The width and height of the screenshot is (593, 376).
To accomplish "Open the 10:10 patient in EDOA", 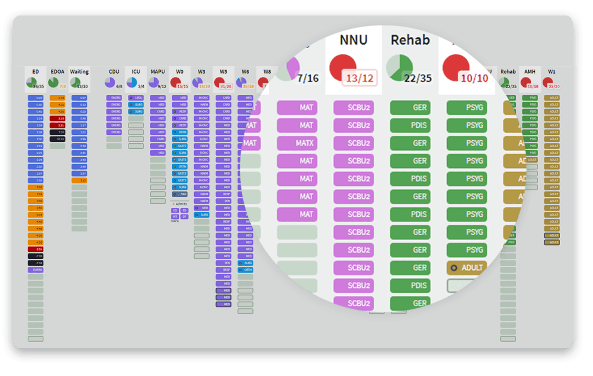I will pos(57,139).
